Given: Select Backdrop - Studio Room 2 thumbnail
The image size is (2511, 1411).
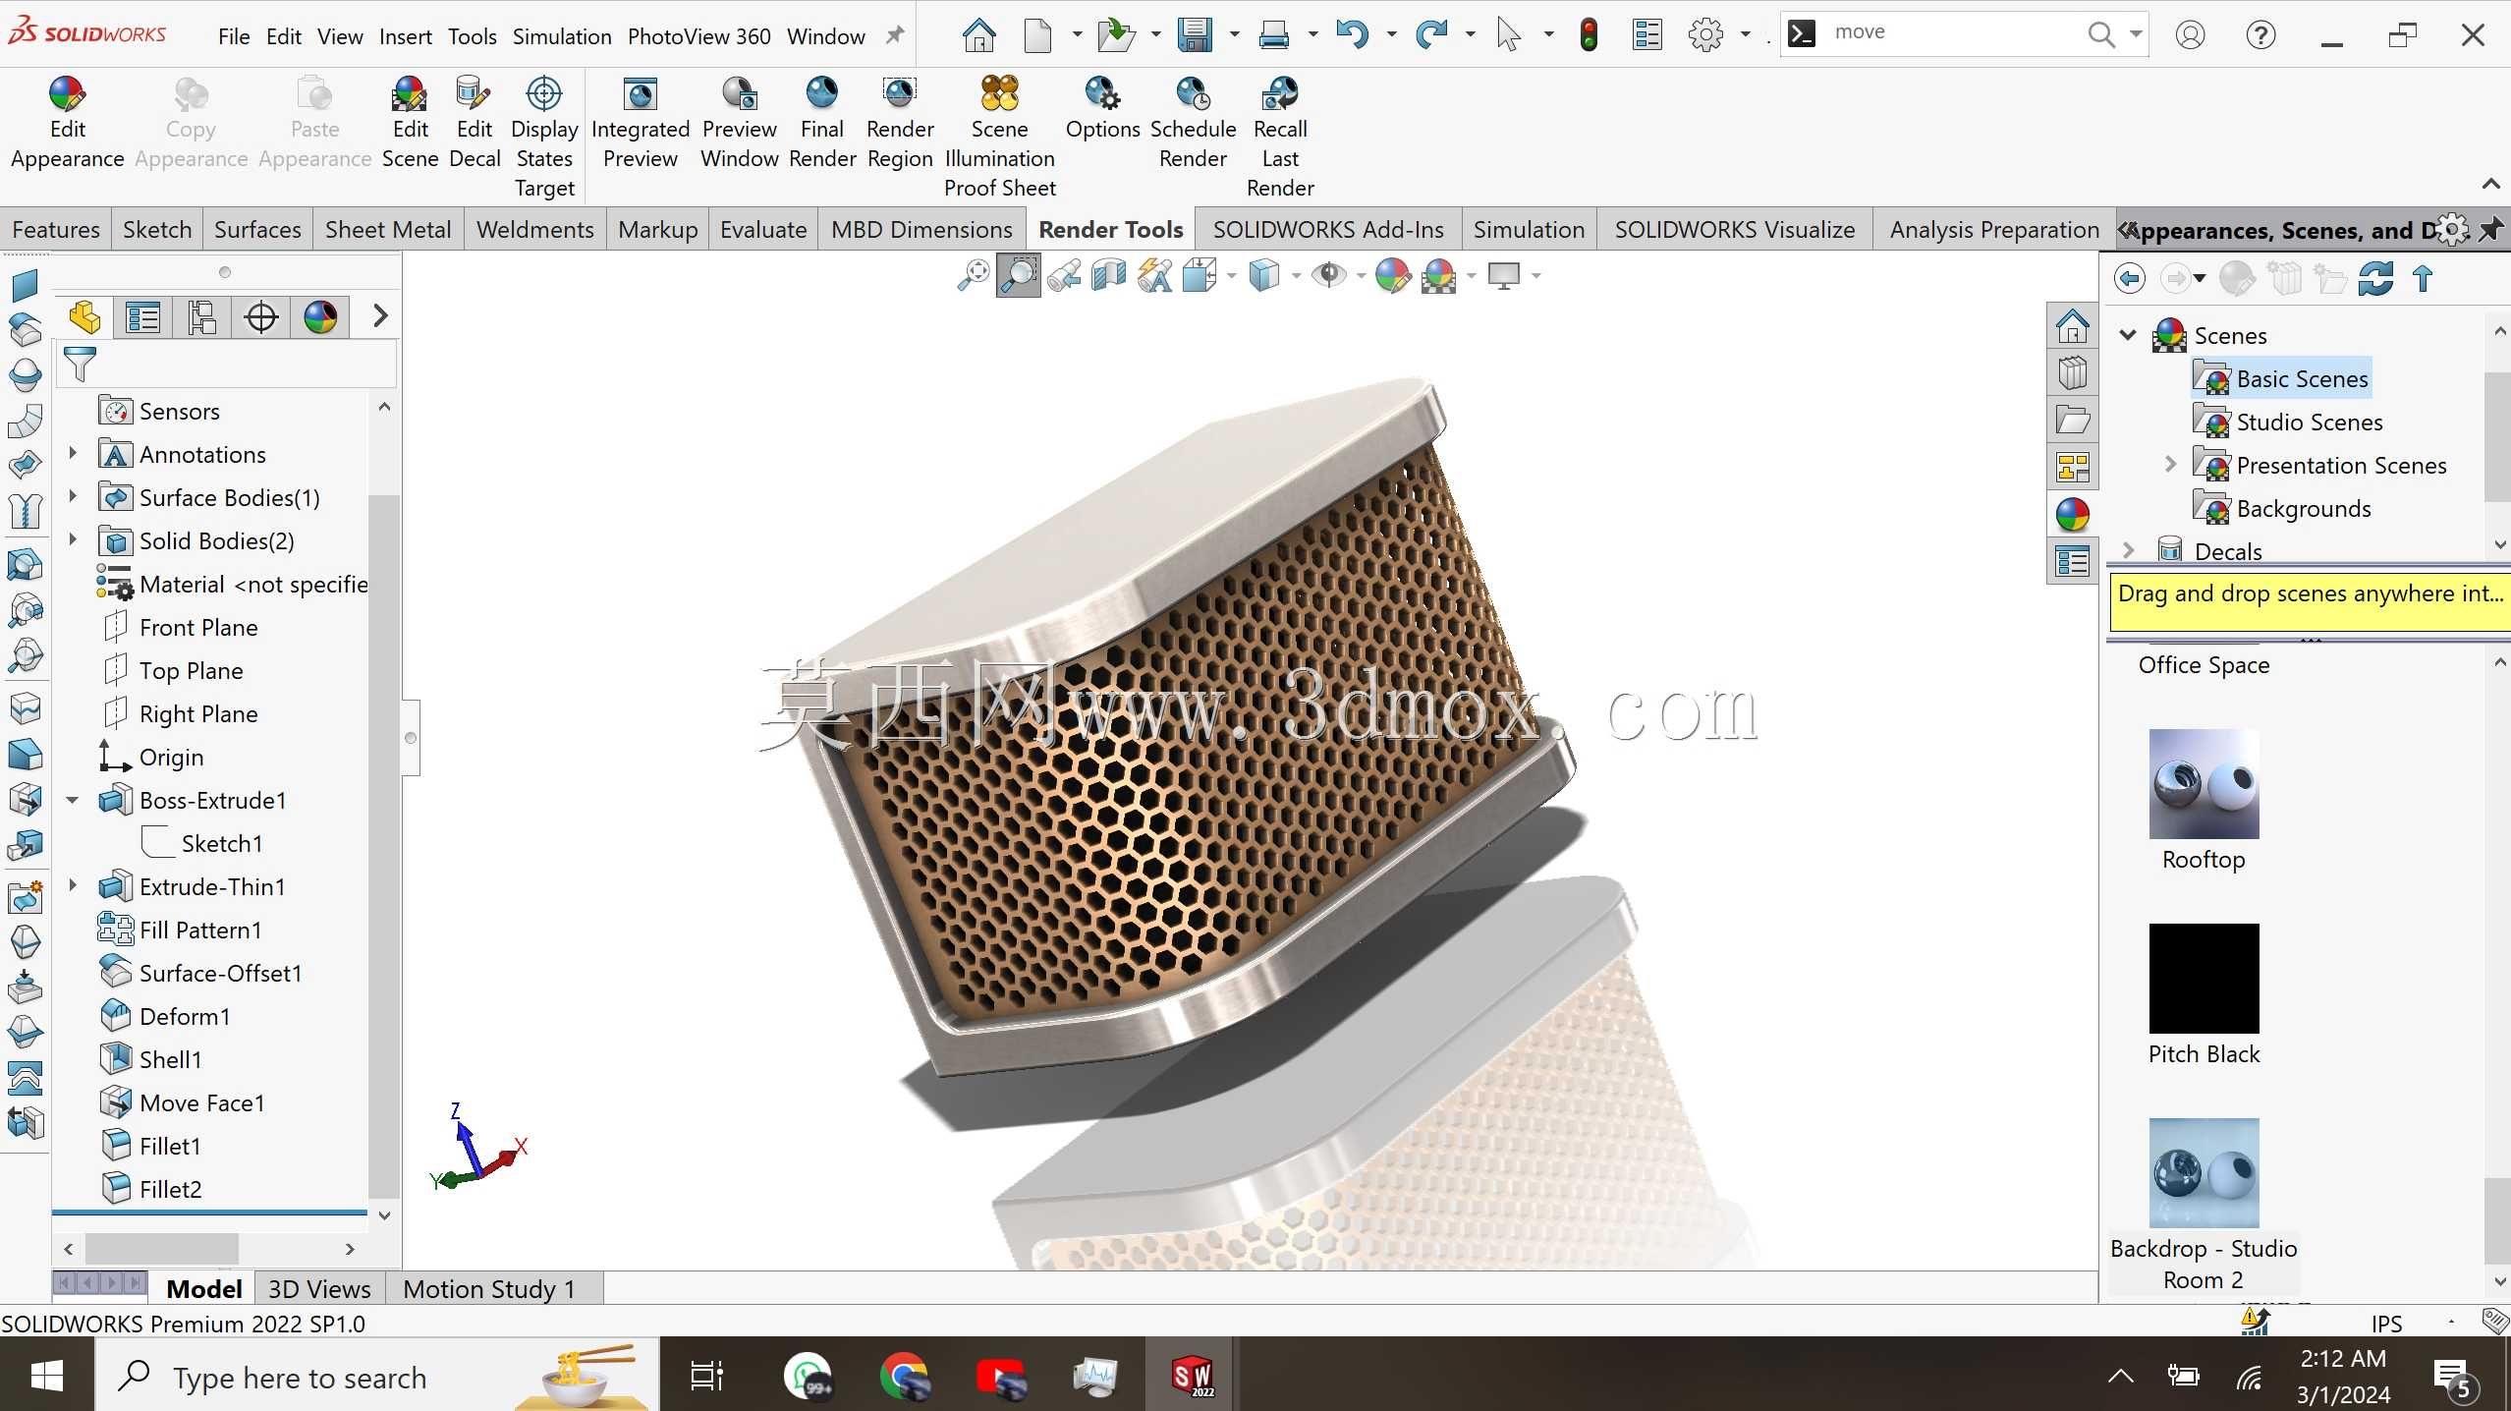Looking at the screenshot, I should click(2204, 1173).
